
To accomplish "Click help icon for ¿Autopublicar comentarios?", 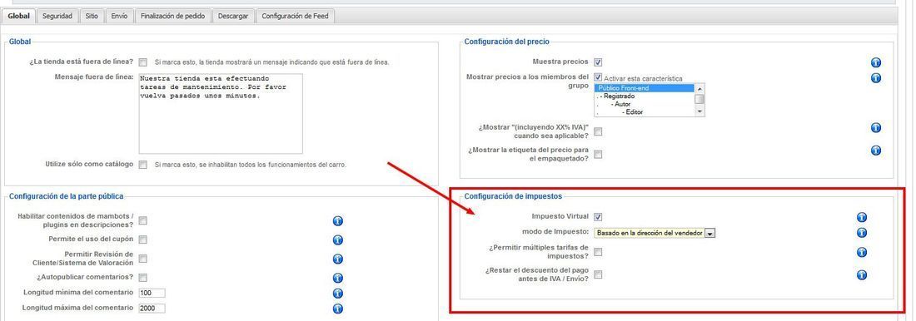I will (337, 278).
